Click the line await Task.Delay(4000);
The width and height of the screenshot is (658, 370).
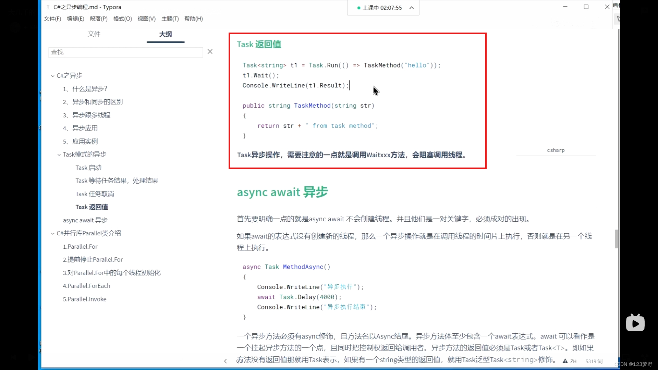pos(299,297)
